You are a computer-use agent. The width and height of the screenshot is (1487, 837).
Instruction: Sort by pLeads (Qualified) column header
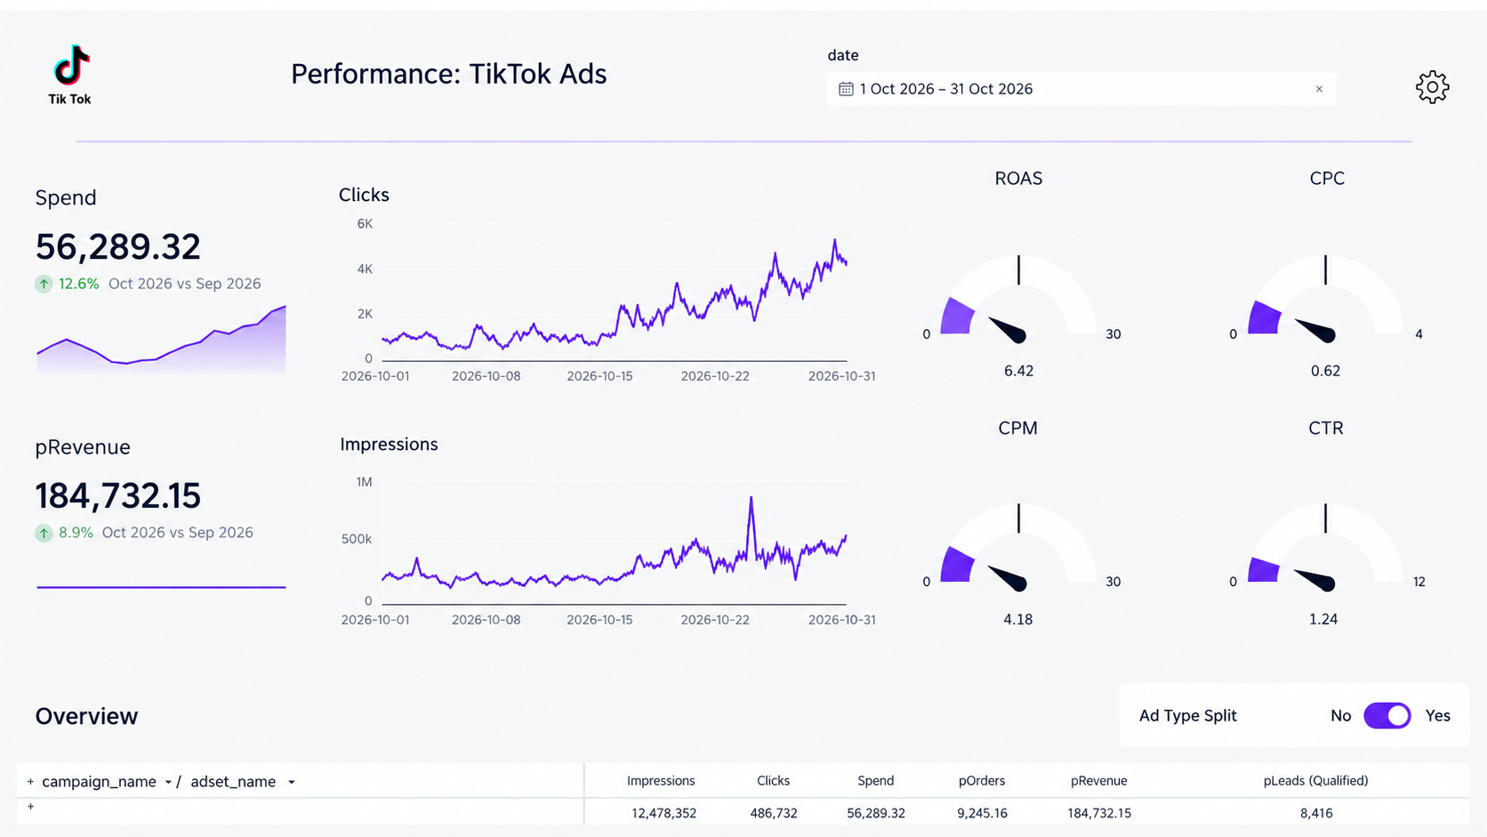[x=1316, y=781]
